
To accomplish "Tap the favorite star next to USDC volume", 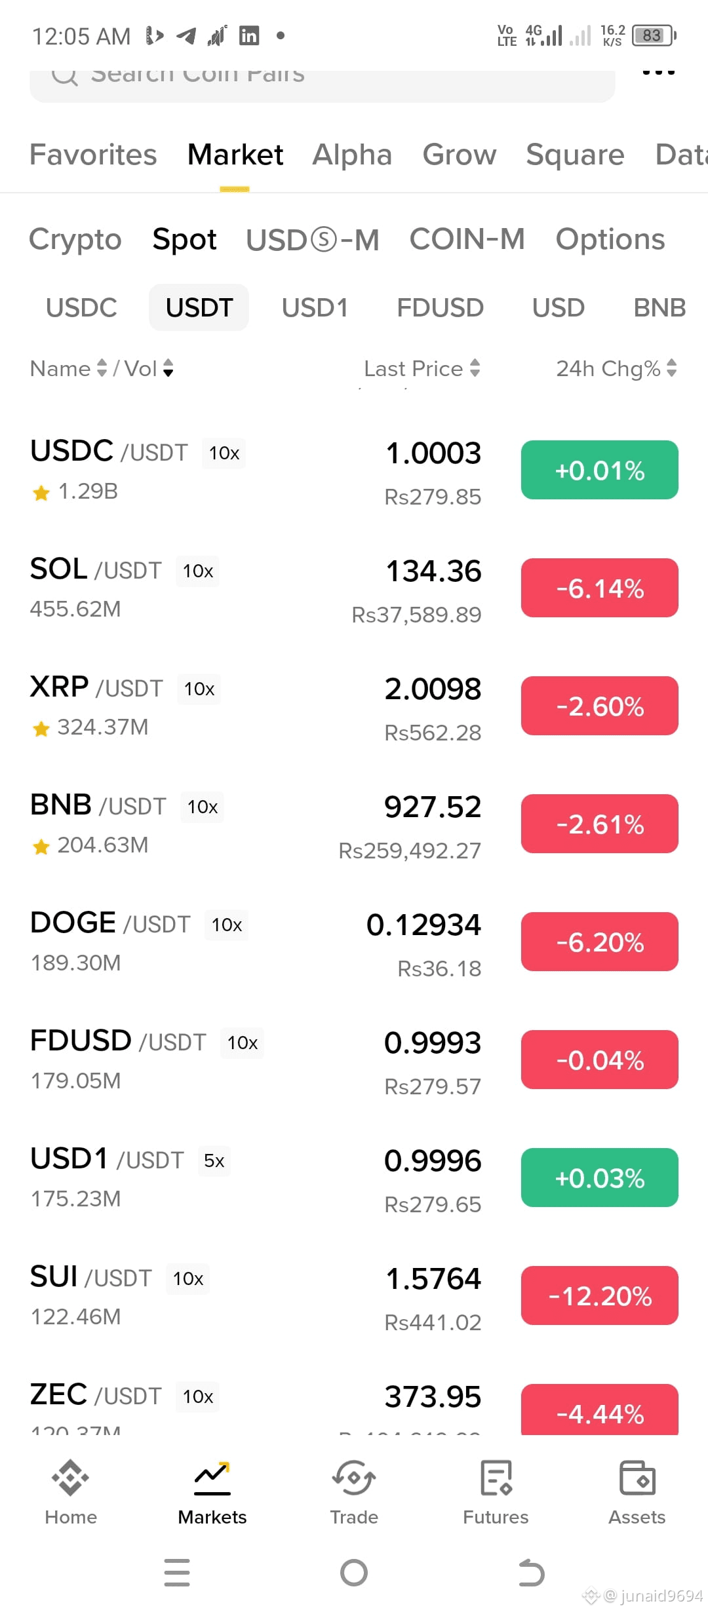I will 41,493.
